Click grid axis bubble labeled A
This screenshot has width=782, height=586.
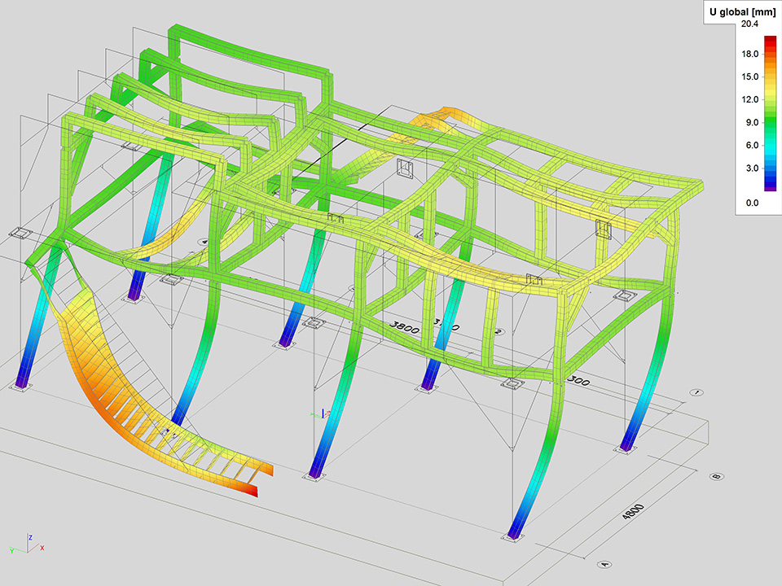click(x=604, y=562)
